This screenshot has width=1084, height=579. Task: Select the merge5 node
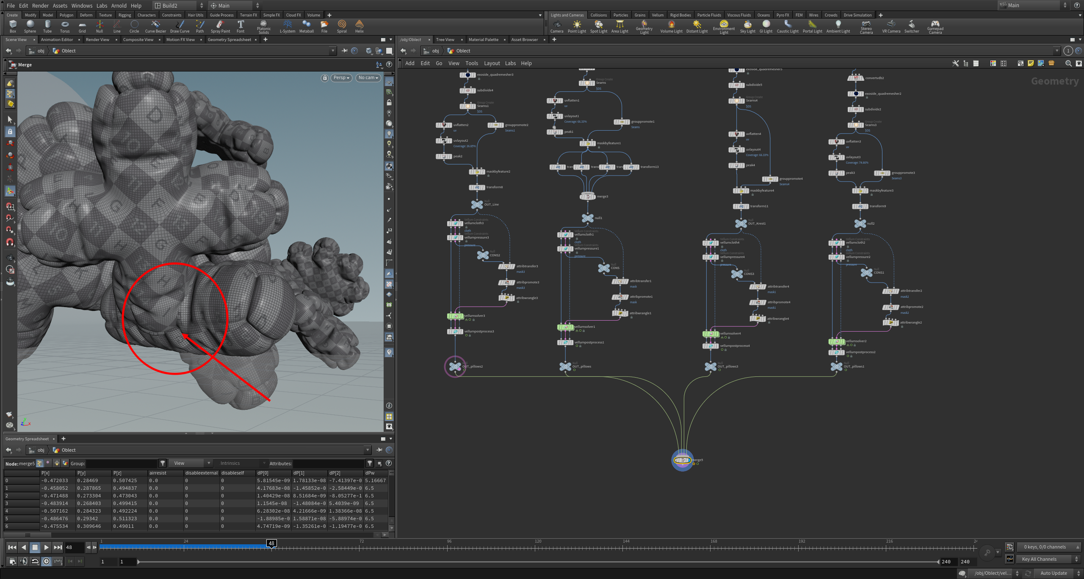click(682, 460)
